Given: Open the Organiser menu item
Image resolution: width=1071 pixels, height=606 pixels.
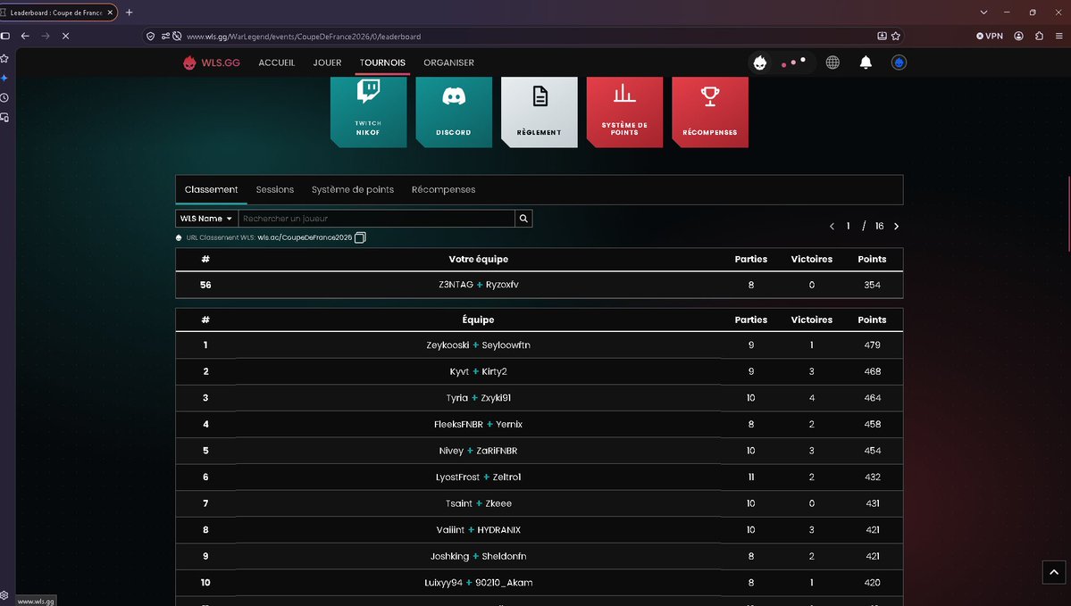Looking at the screenshot, I should tap(448, 62).
